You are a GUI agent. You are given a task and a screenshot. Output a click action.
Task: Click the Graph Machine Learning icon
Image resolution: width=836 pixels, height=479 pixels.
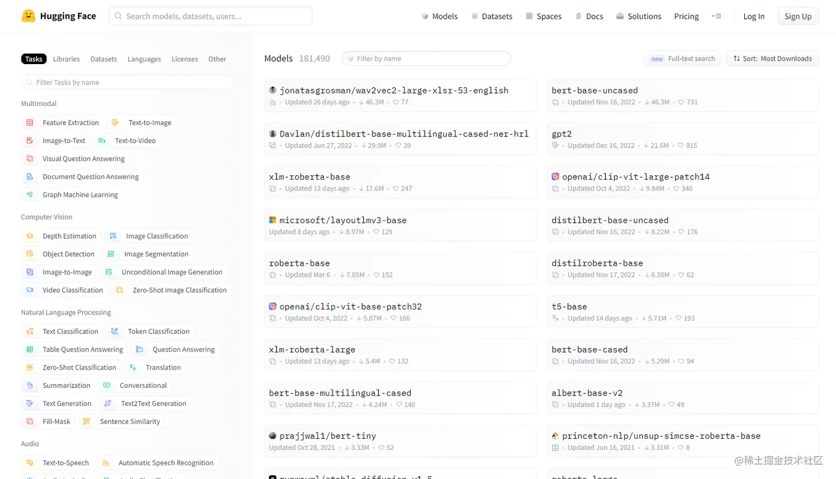pos(30,194)
